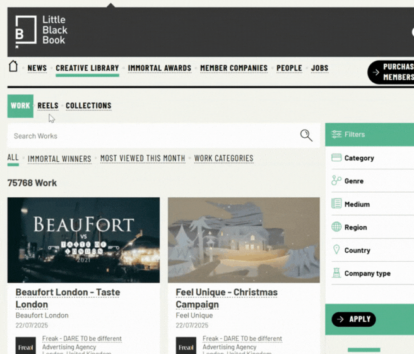Click the Region globe icon
Viewport: 414px width, 354px height.
[x=336, y=227]
